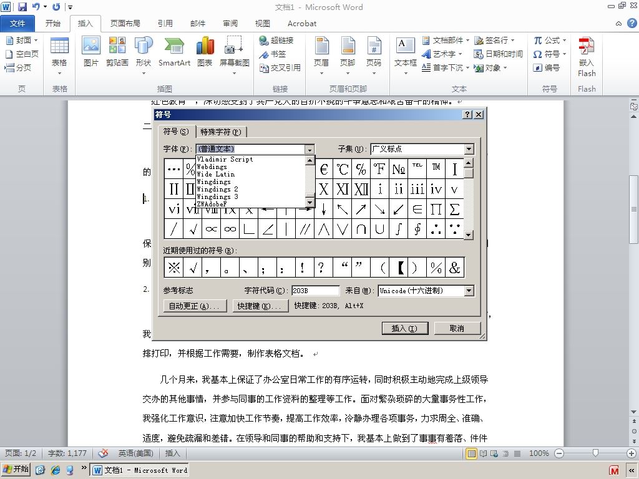The width and height of the screenshot is (639, 479).
Task: Open the Acrobat ribbon tab
Action: tap(301, 24)
